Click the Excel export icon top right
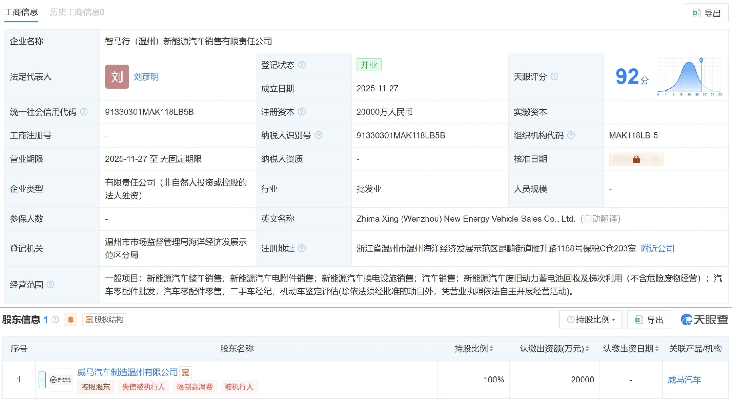The image size is (732, 402). 696,13
